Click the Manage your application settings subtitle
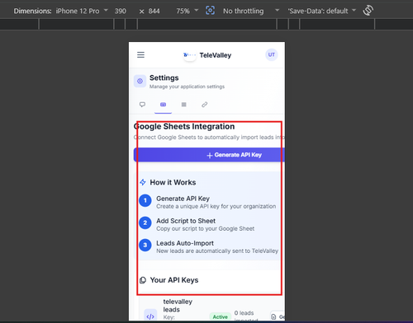413x323 pixels. pos(187,87)
